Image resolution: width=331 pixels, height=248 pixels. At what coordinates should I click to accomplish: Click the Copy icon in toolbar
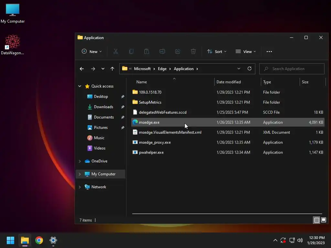pos(131,51)
